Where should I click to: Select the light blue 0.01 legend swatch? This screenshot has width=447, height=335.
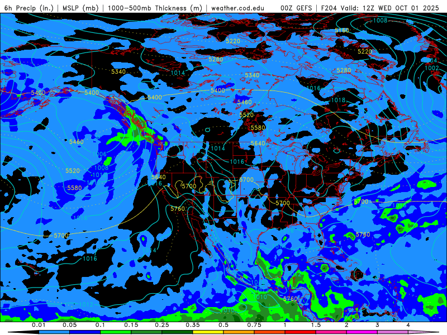pos(54,332)
